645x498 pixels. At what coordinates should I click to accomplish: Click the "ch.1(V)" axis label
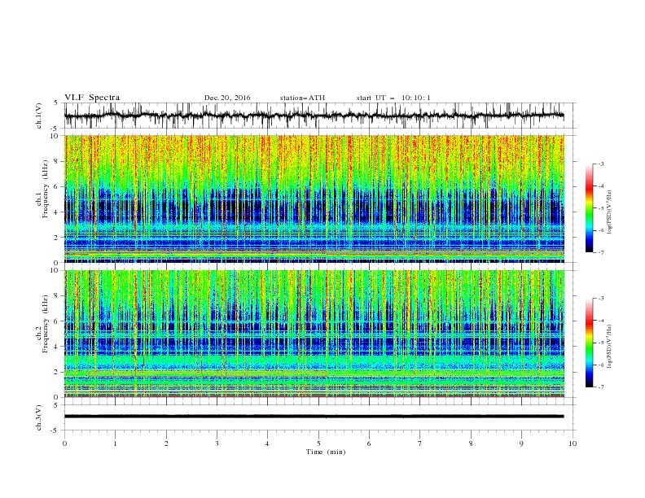click(39, 116)
